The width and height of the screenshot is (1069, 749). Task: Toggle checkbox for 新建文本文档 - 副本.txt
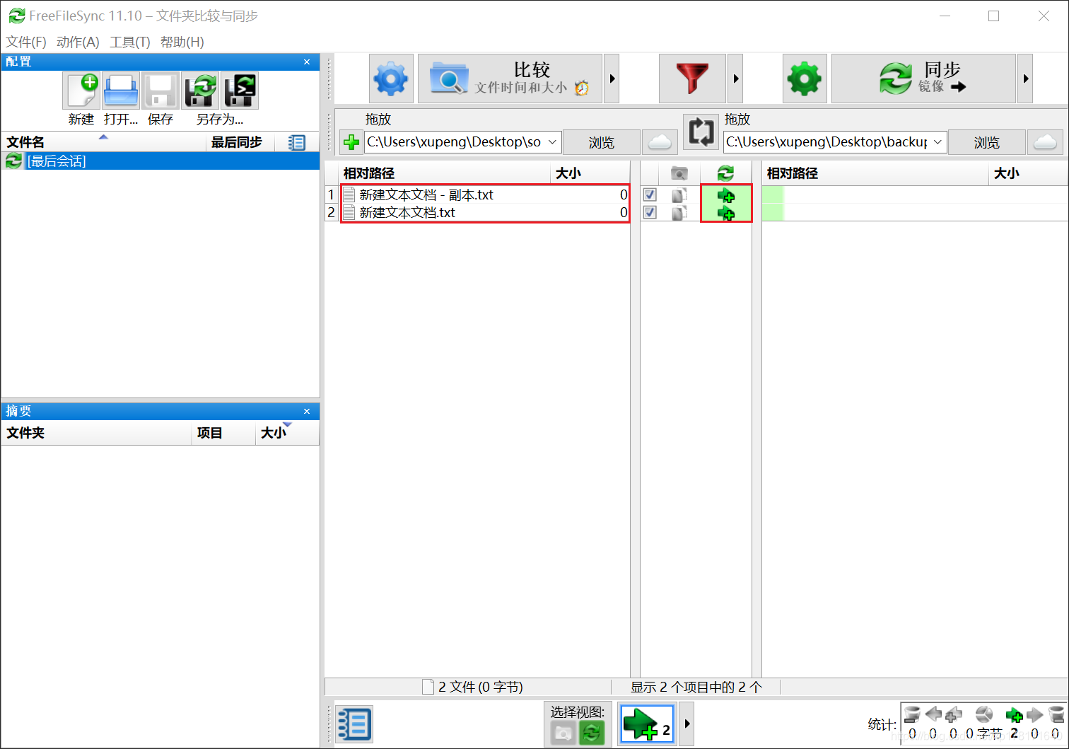coord(650,194)
